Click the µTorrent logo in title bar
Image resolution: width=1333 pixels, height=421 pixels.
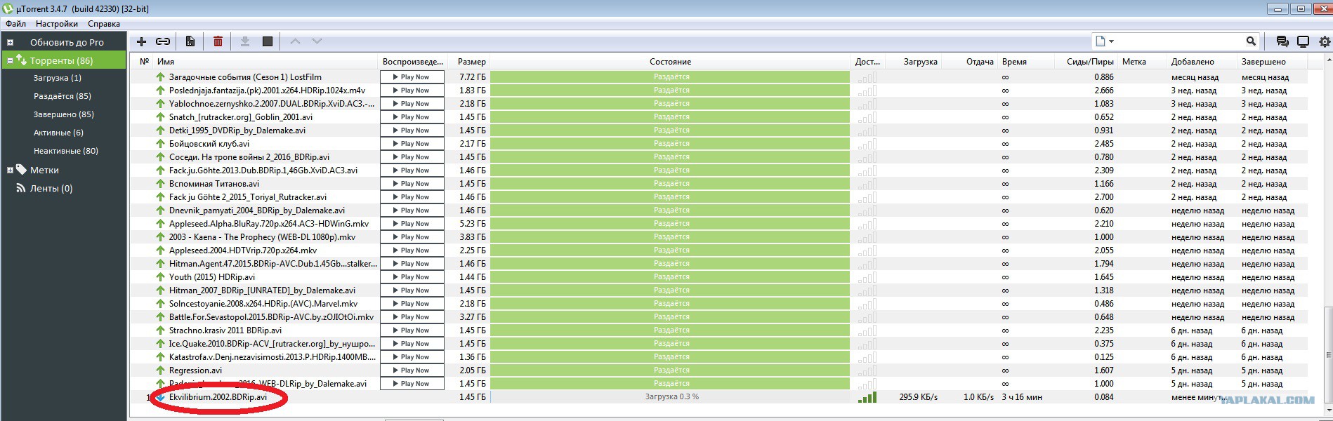pyautogui.click(x=8, y=9)
